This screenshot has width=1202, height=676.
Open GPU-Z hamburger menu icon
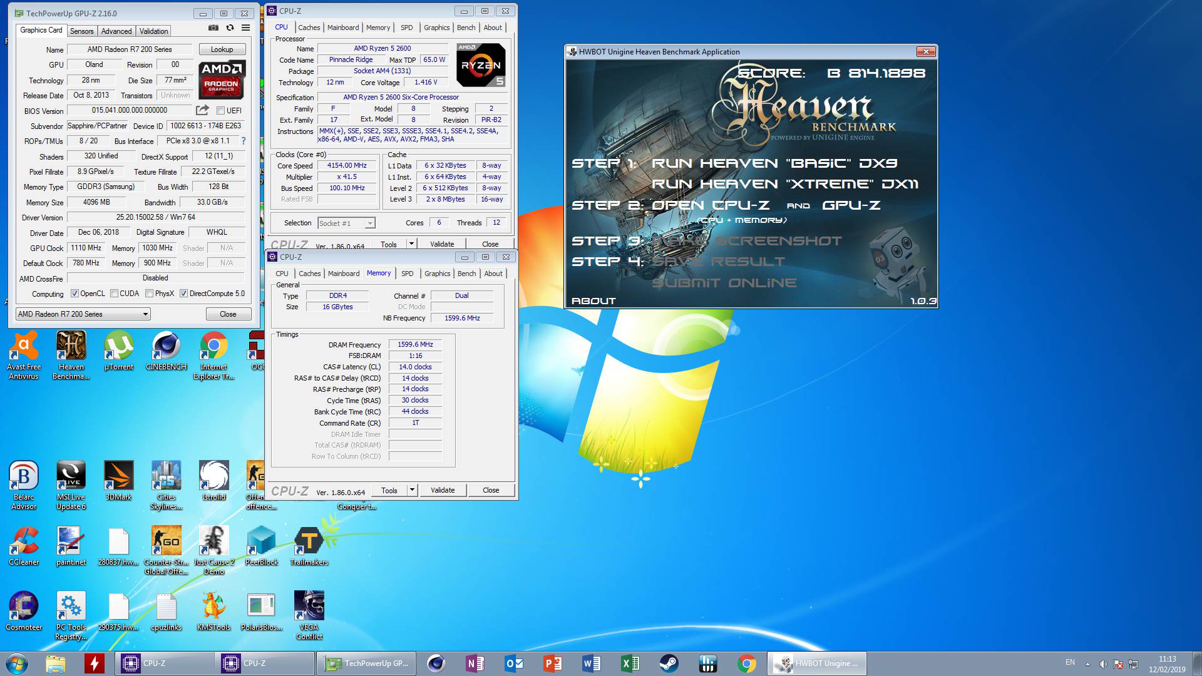coord(246,28)
